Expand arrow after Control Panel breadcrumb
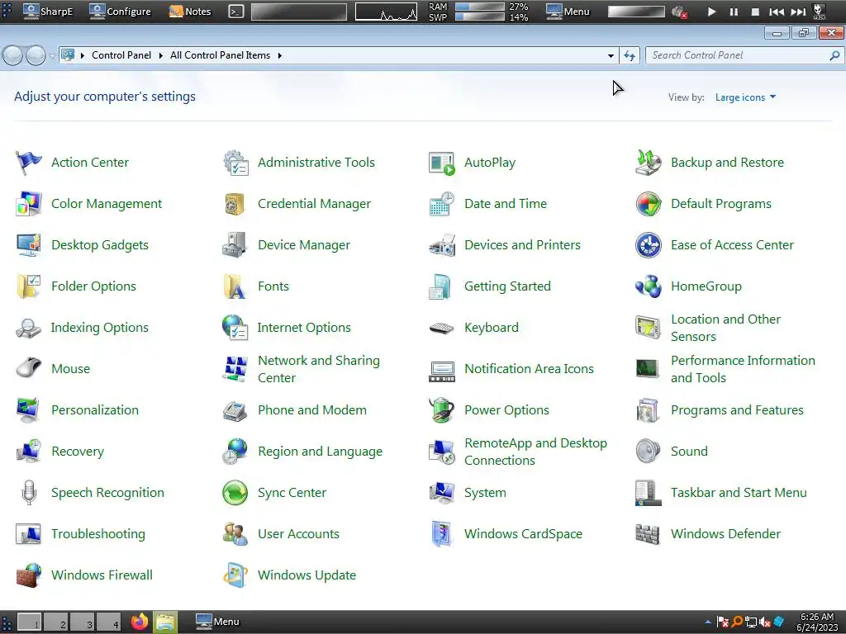Image resolution: width=846 pixels, height=634 pixels. click(x=161, y=55)
